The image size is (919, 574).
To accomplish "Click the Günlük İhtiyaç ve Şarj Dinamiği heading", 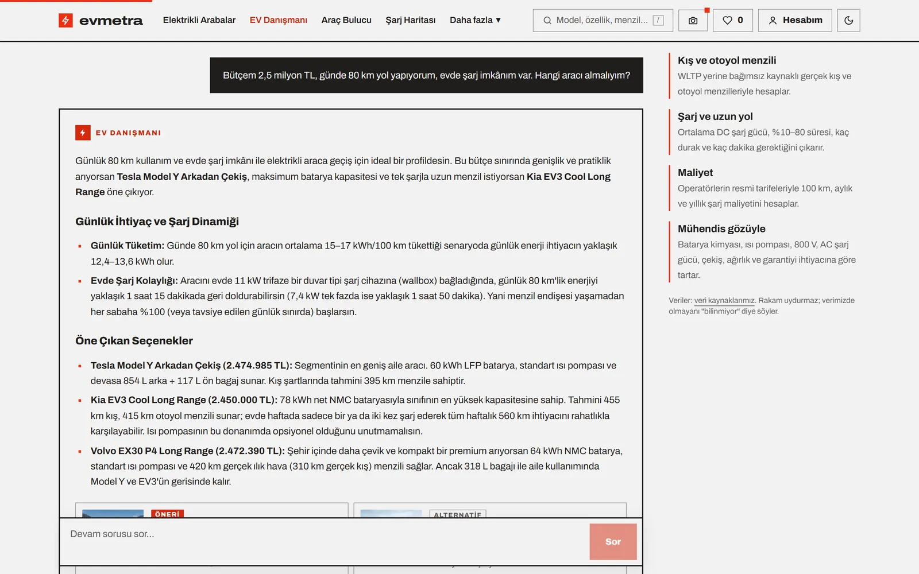I will [x=157, y=222].
